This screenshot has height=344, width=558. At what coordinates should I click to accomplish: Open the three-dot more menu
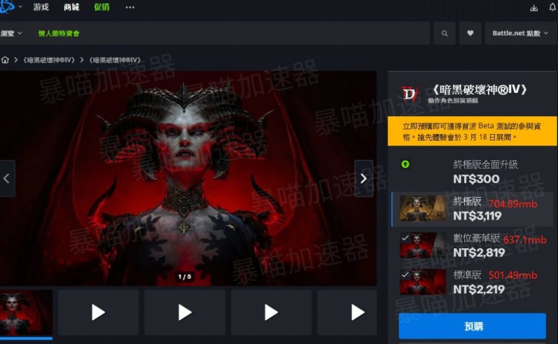(130, 7)
